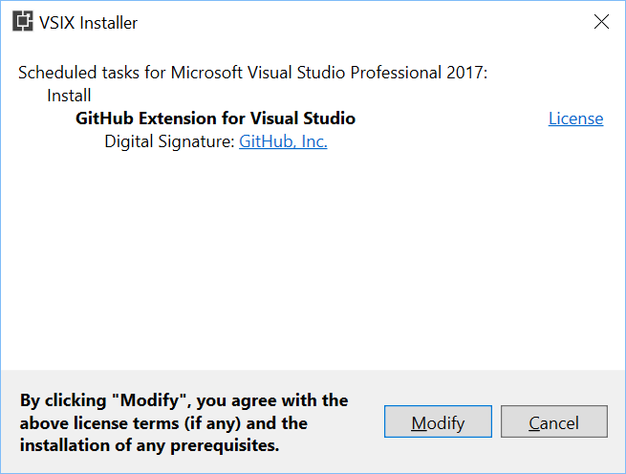Select the GitHub Extension for Visual Studio entry

click(x=216, y=118)
